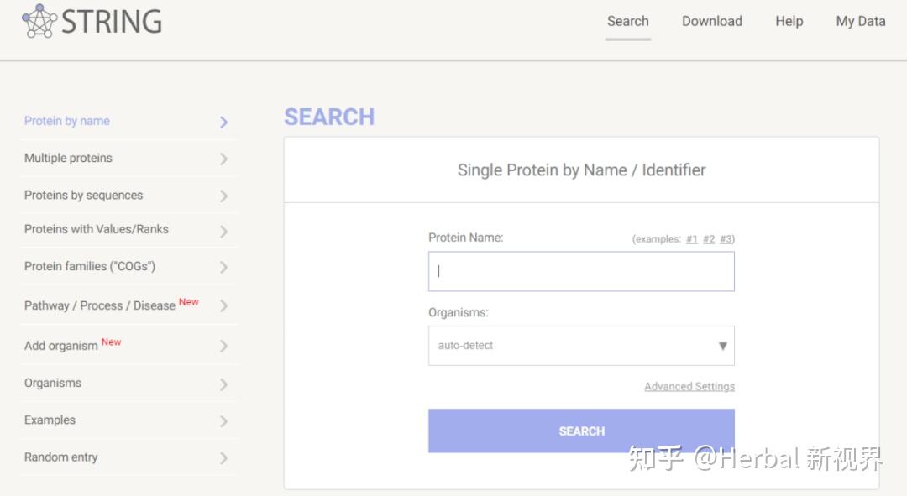The image size is (907, 496).
Task: Open My Data in top navigation
Action: (860, 22)
